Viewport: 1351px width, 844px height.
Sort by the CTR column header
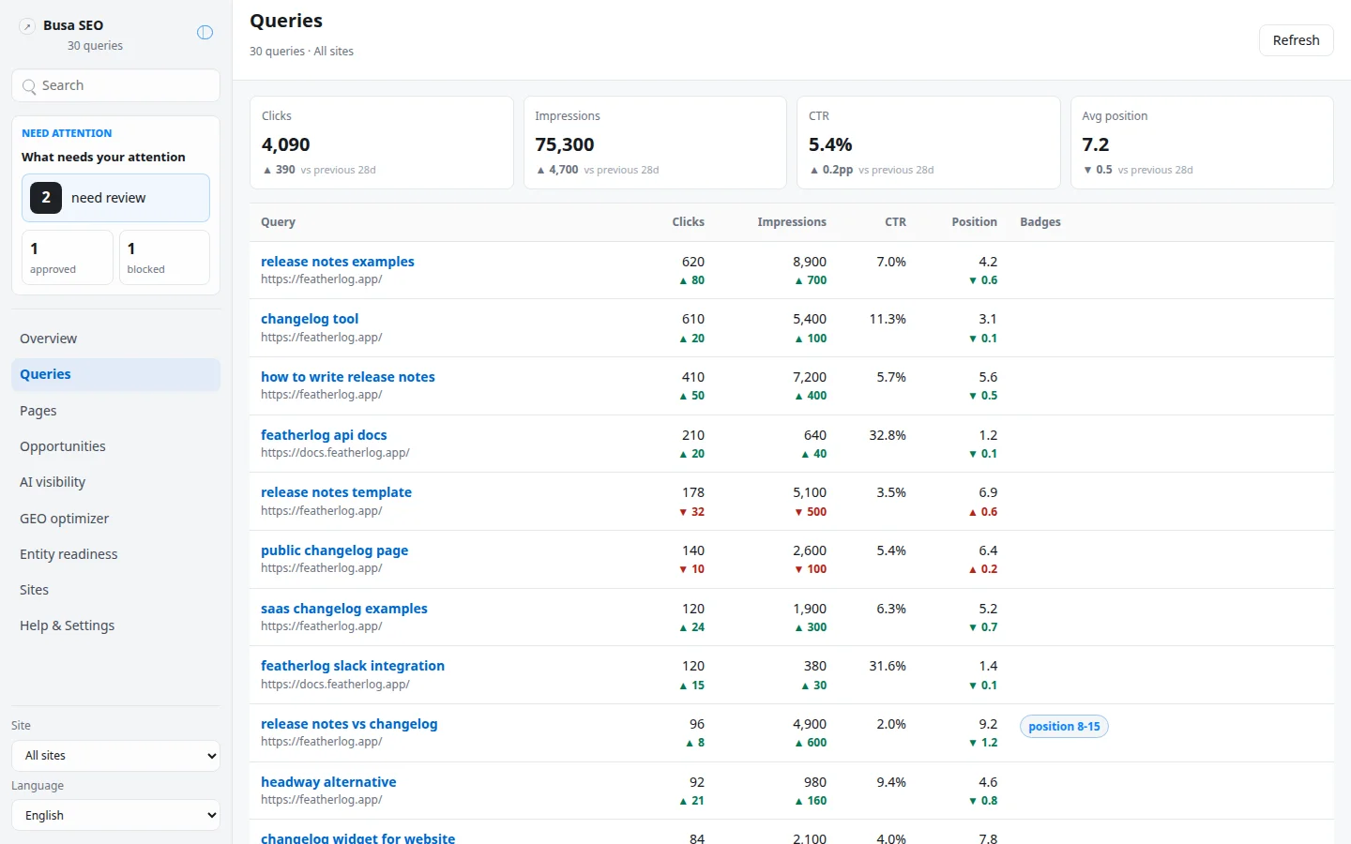[895, 222]
